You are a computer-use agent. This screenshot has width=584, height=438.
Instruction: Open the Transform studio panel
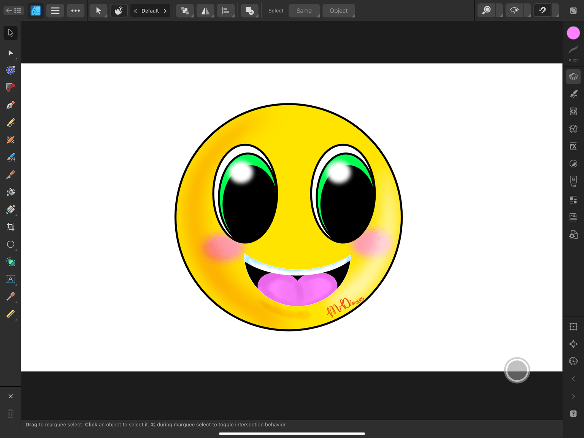tap(573, 327)
